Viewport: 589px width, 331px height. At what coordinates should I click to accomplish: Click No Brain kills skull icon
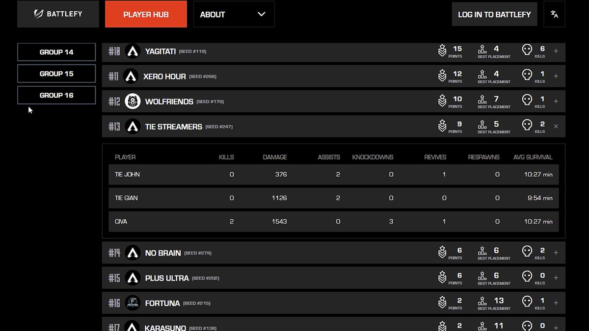point(527,252)
